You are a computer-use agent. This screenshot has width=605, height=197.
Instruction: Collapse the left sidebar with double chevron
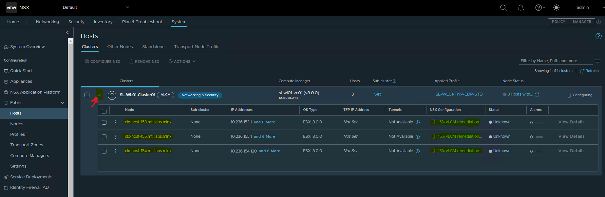pyautogui.click(x=68, y=32)
